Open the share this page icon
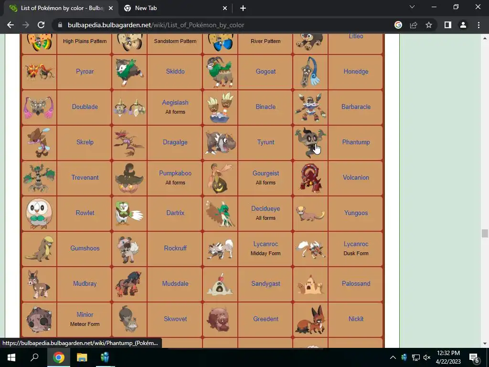The width and height of the screenshot is (489, 367). (414, 25)
